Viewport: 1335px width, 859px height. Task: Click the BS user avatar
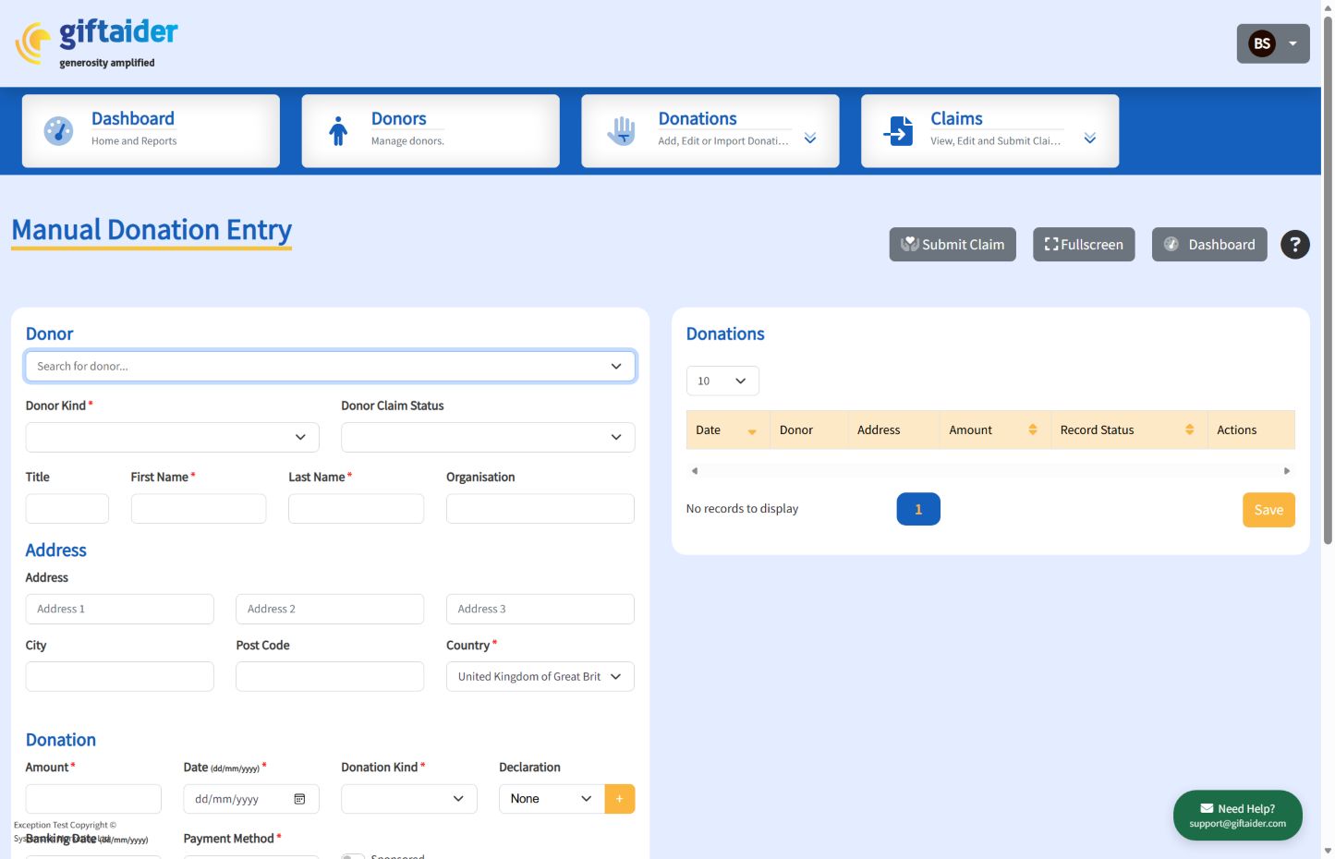(1261, 43)
